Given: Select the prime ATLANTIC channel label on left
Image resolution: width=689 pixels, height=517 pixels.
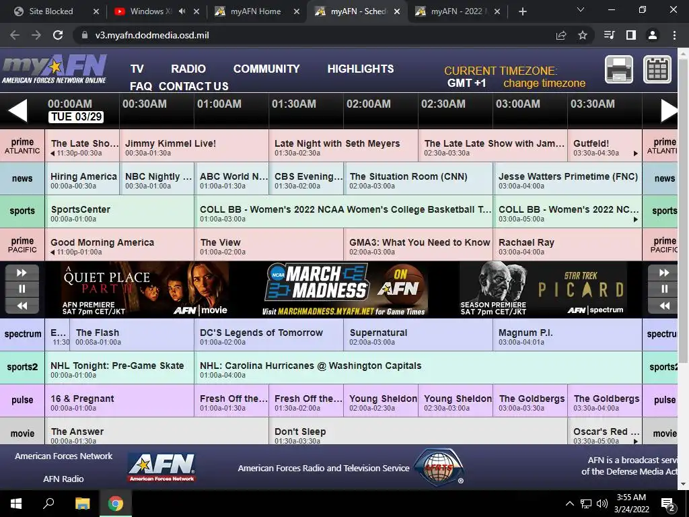Looking at the screenshot, I should pos(22,145).
